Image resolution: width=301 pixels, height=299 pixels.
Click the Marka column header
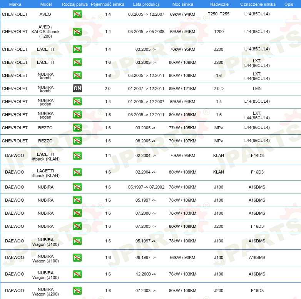[x=15, y=4]
